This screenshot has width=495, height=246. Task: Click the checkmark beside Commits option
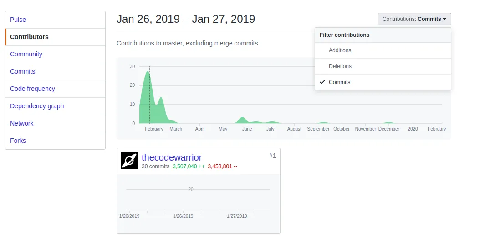point(322,82)
